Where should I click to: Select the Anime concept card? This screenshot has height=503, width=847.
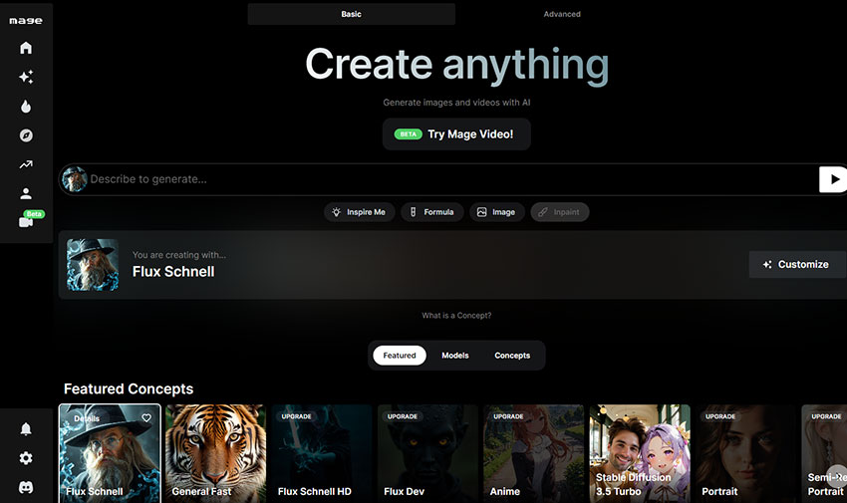[x=534, y=453]
